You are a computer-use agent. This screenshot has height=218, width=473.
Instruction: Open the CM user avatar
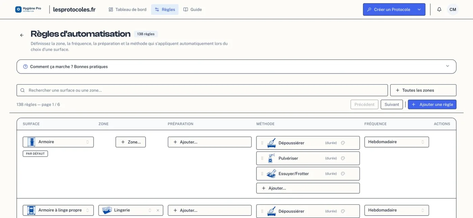coord(453,9)
